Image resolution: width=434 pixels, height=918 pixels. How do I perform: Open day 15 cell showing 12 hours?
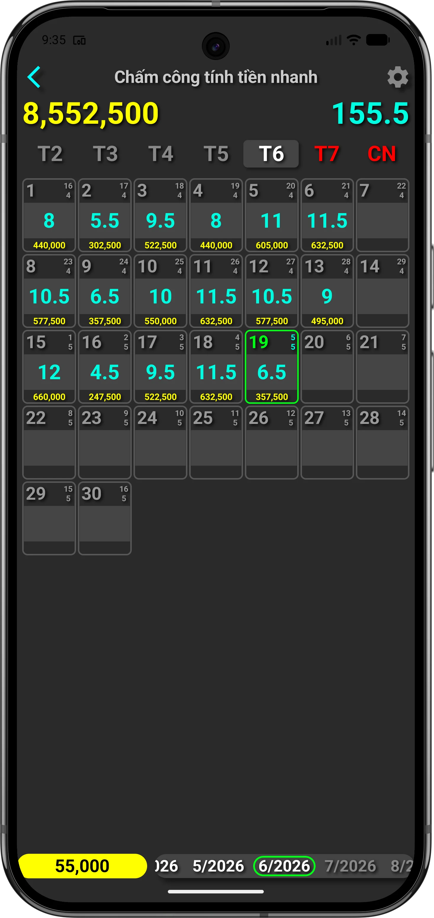[x=49, y=367]
